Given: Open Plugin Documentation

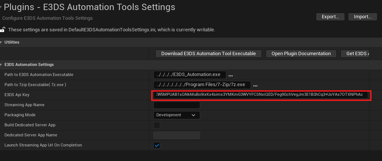Looking at the screenshot, I should point(301,54).
